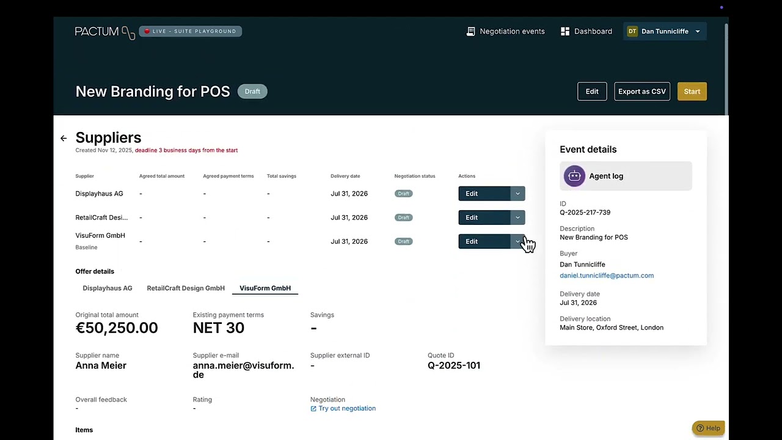782x440 pixels.
Task: Select the VisuForm GmbH offer tab
Action: 265,288
